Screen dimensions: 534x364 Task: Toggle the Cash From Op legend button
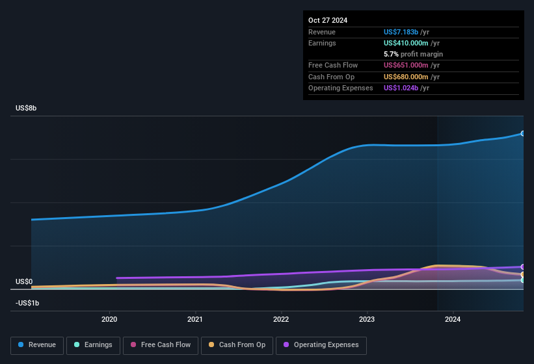point(237,345)
